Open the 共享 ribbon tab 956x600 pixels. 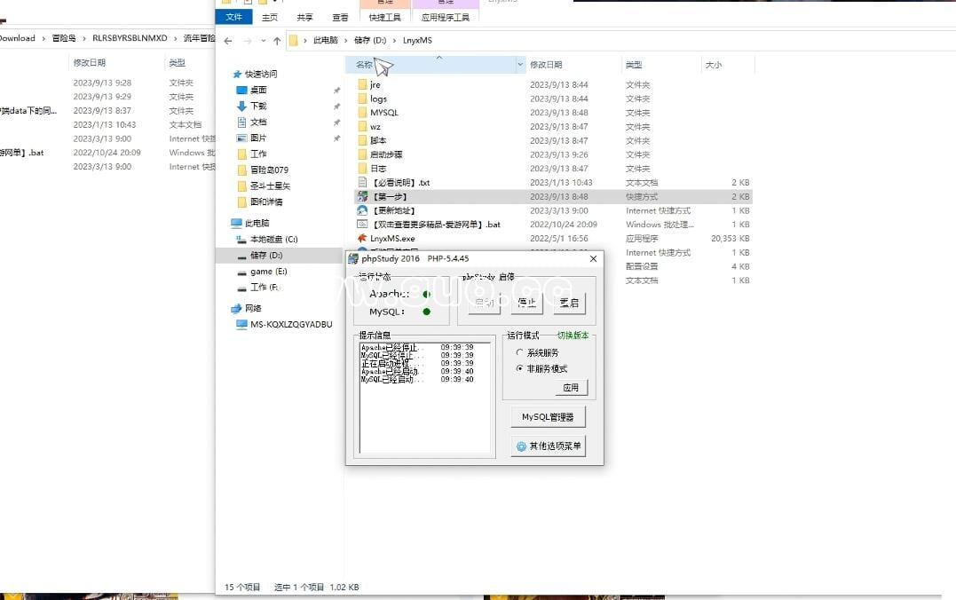click(304, 17)
